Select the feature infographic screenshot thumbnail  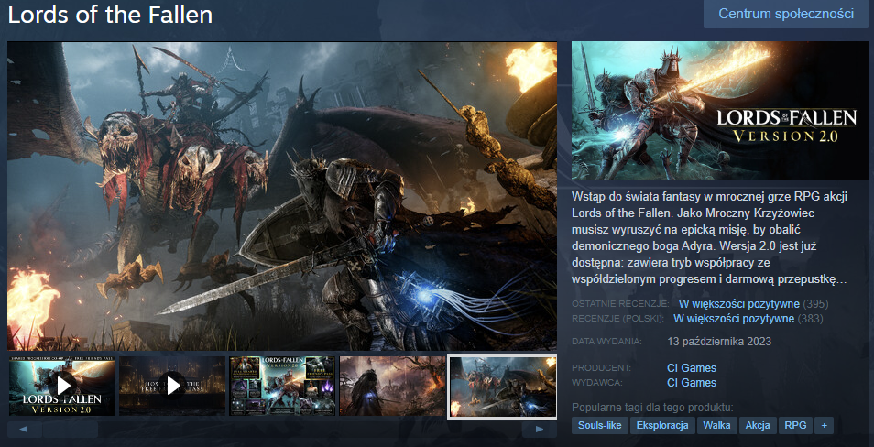coord(282,386)
